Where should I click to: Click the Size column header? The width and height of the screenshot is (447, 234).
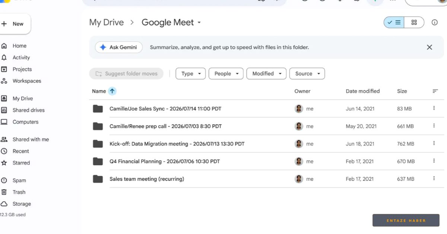click(x=402, y=91)
